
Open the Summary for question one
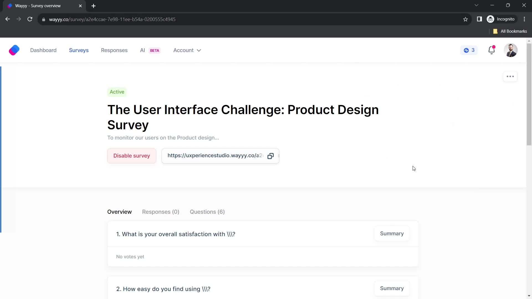tap(392, 234)
